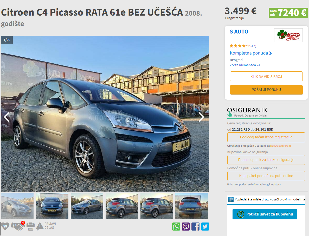Screen dimensions: 309x236
Task: Show previous photo with left arrow
Action: [x=7, y=117]
